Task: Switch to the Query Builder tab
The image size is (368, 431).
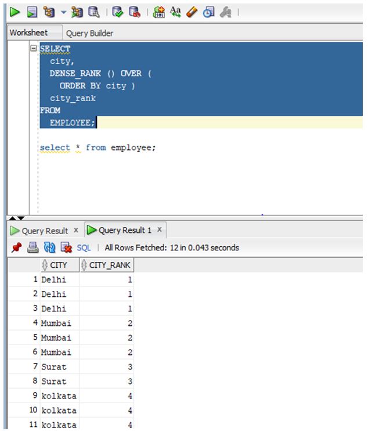Action: [x=89, y=33]
